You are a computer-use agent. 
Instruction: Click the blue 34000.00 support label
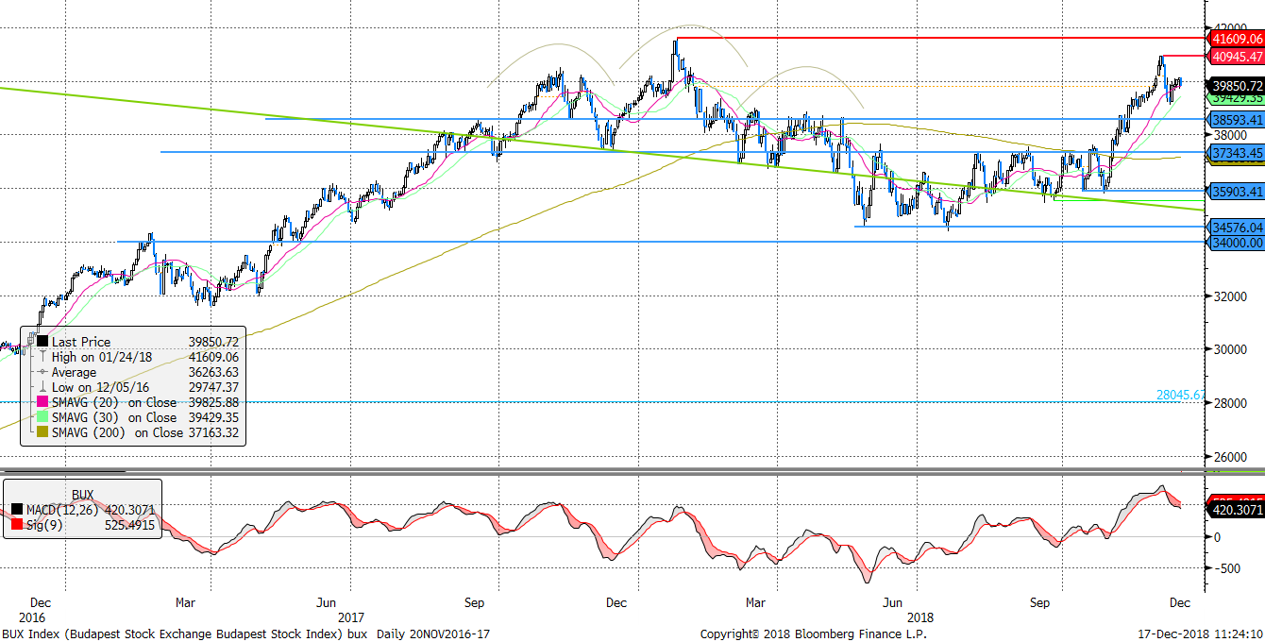(x=1236, y=243)
